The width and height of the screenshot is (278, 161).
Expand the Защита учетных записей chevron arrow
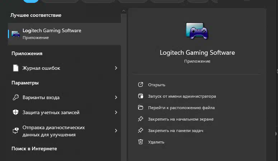pos(116,112)
